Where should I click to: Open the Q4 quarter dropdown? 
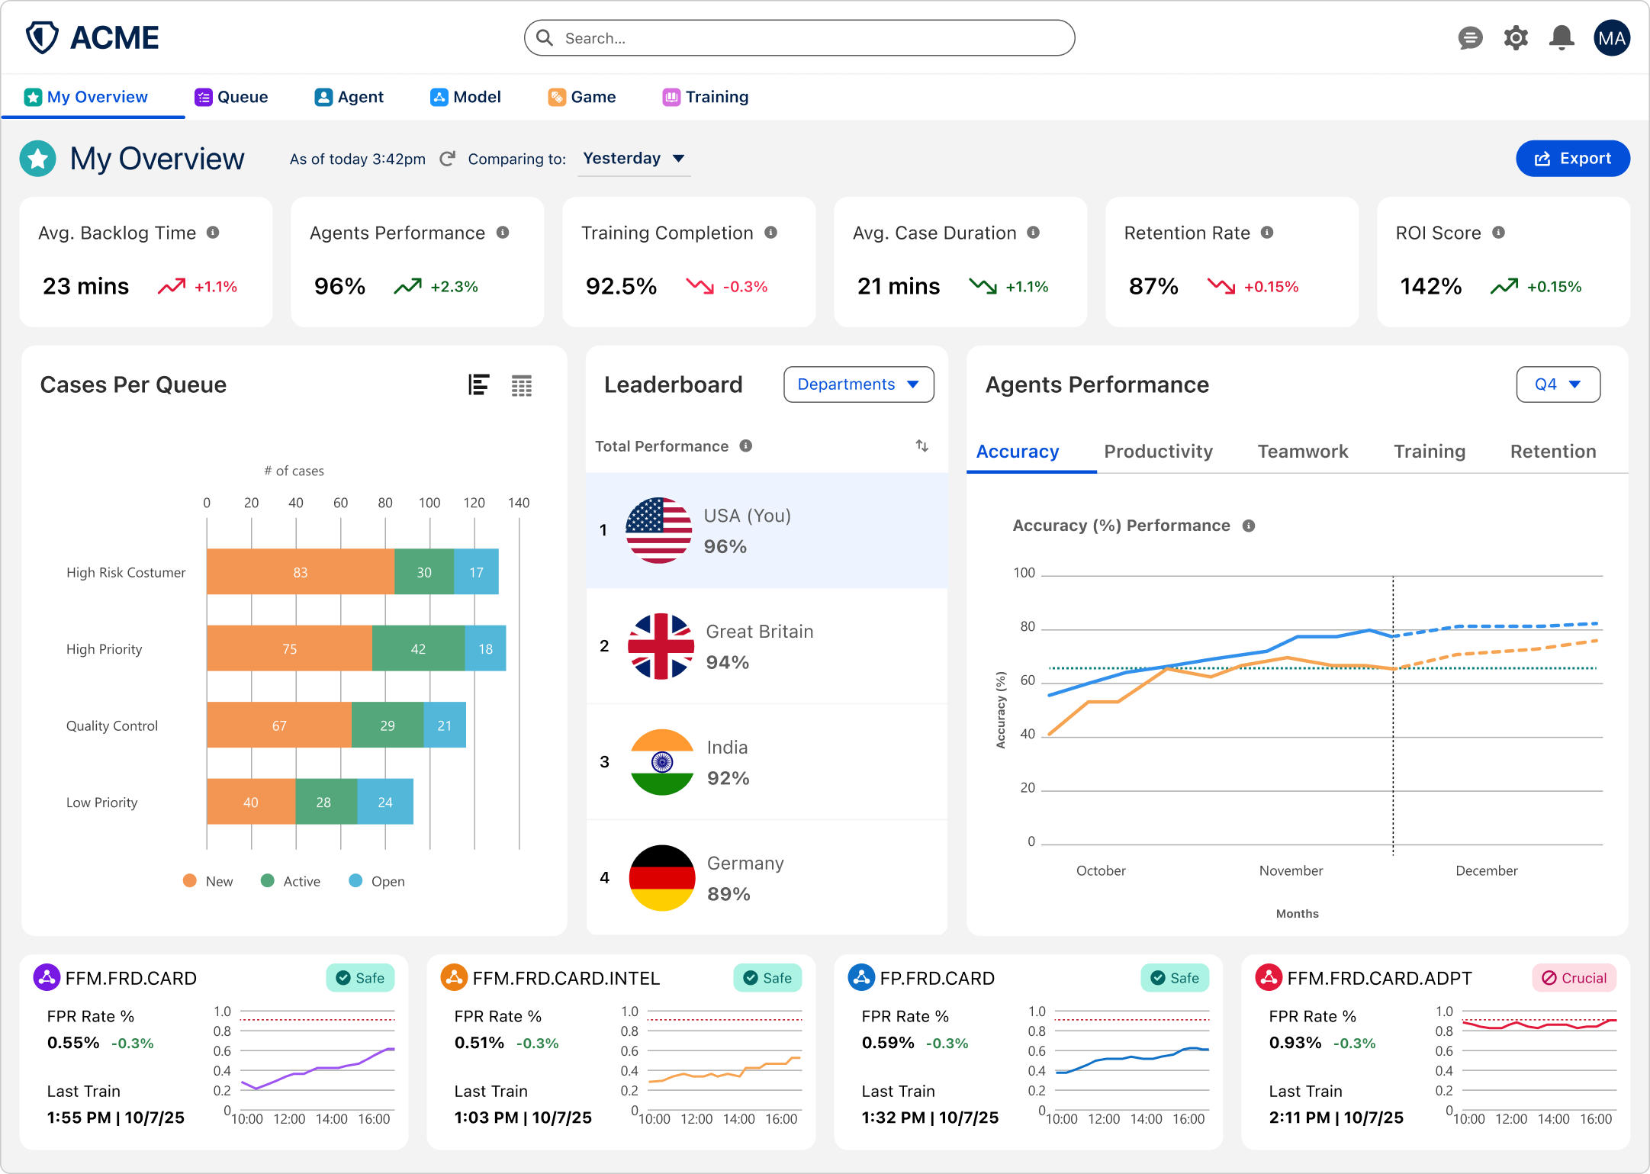coord(1558,384)
